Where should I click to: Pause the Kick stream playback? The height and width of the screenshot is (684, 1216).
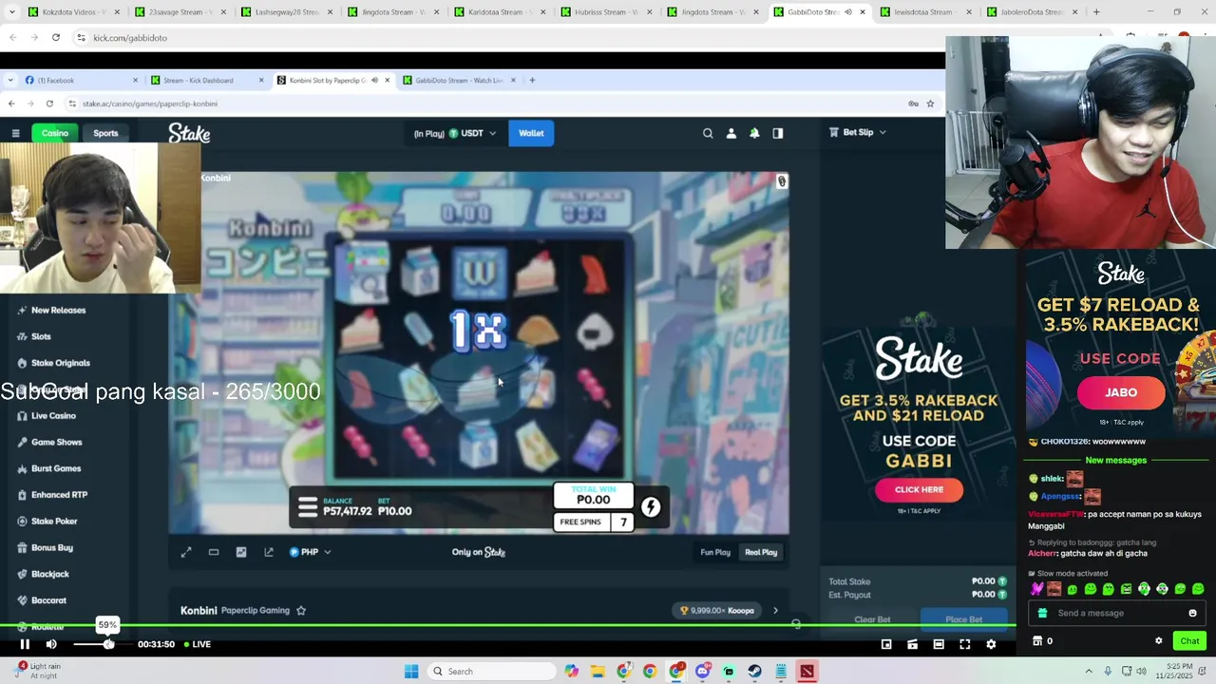pos(25,644)
